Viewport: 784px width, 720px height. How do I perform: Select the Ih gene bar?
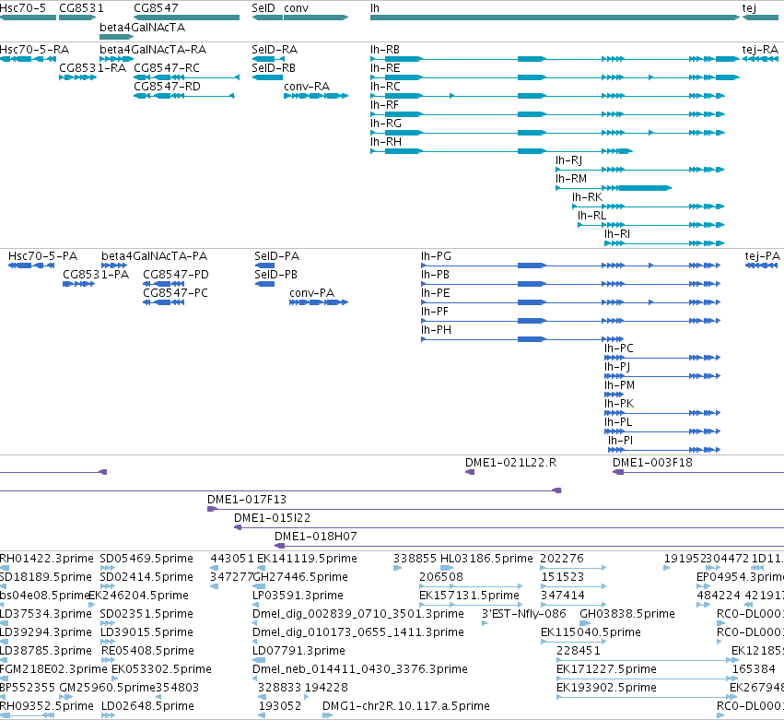pyautogui.click(x=555, y=18)
